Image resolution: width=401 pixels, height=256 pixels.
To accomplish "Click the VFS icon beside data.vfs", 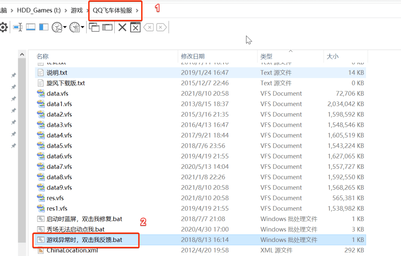I will [41, 93].
